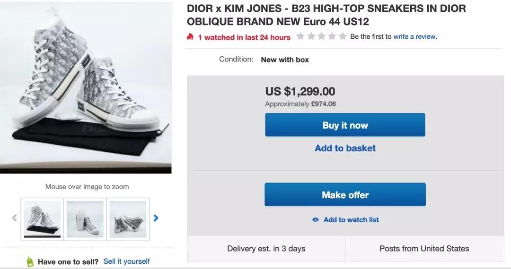Viewport: 511px width, 269px height.
Task: Show previous thumbnails with left arrow
Action: 14,218
